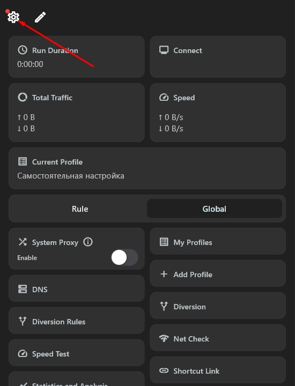Click the speedometer icon next to Speed
The image size is (295, 386).
pos(164,98)
